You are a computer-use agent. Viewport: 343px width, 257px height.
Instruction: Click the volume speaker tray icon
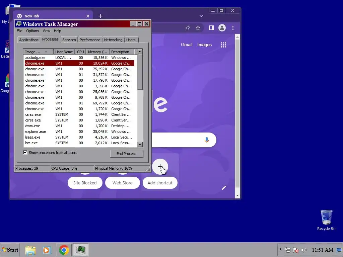304,250
